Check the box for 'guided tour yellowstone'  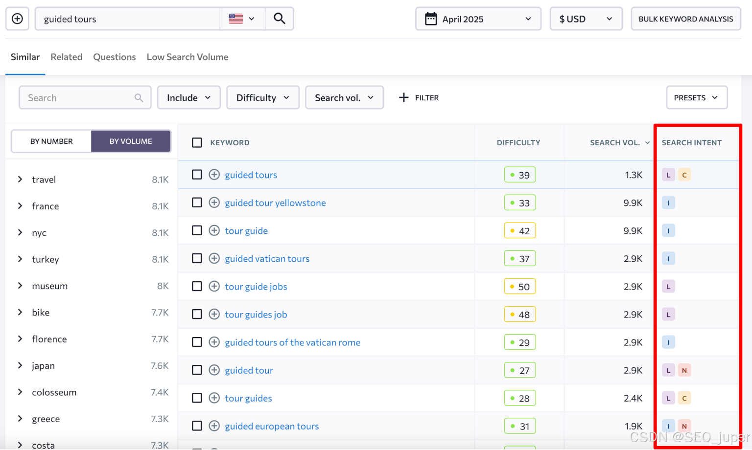[x=197, y=202]
